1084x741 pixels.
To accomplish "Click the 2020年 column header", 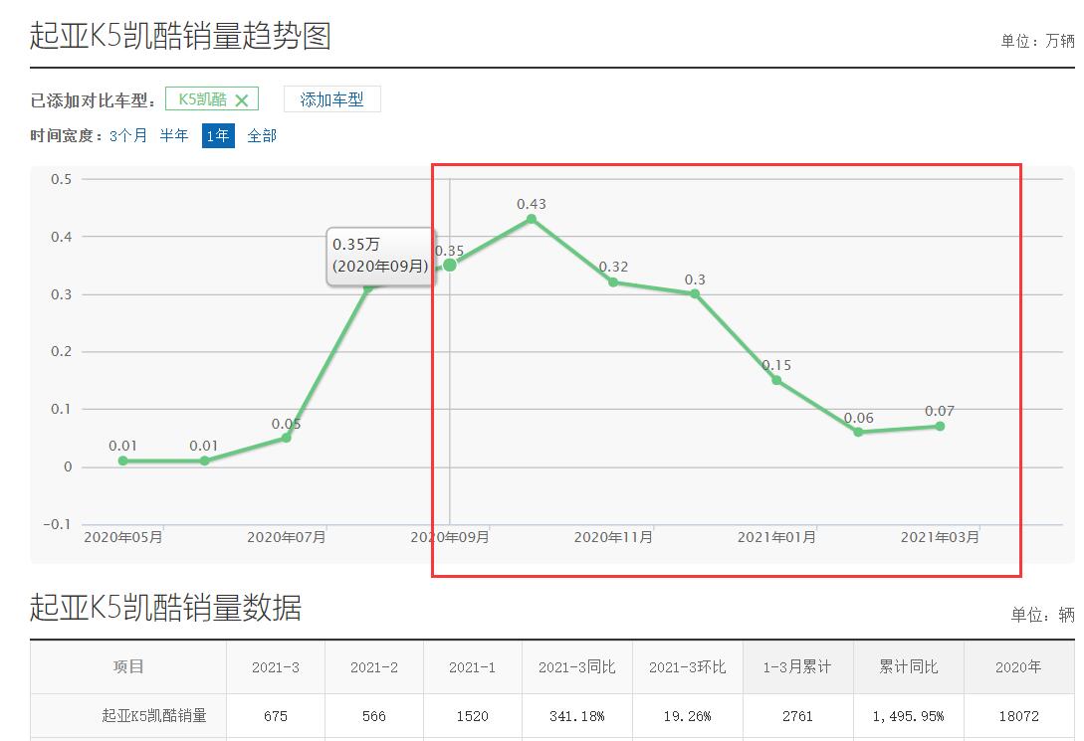I will pyautogui.click(x=1018, y=667).
